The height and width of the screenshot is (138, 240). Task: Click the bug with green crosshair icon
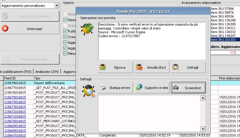(87, 29)
